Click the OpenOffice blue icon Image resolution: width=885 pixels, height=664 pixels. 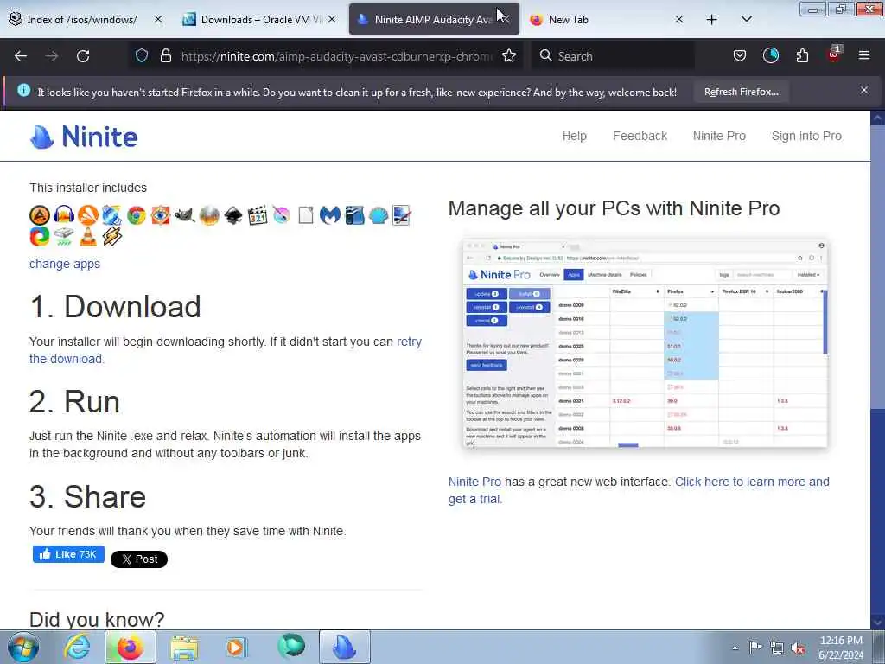(353, 215)
